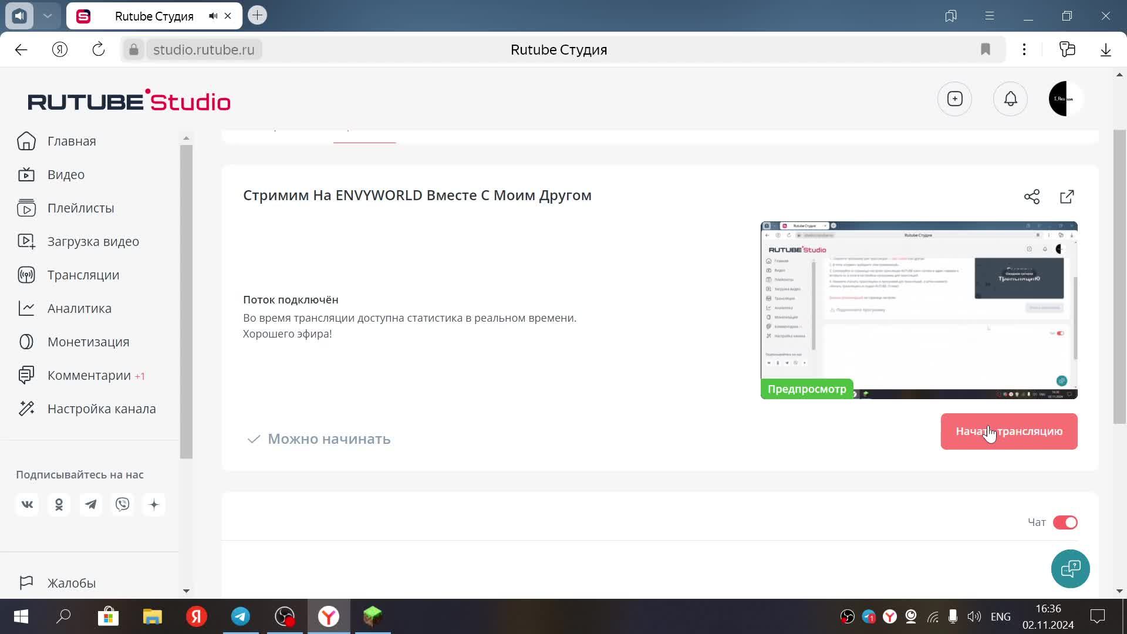Bookmark this page with the bookmark icon

[x=986, y=50]
